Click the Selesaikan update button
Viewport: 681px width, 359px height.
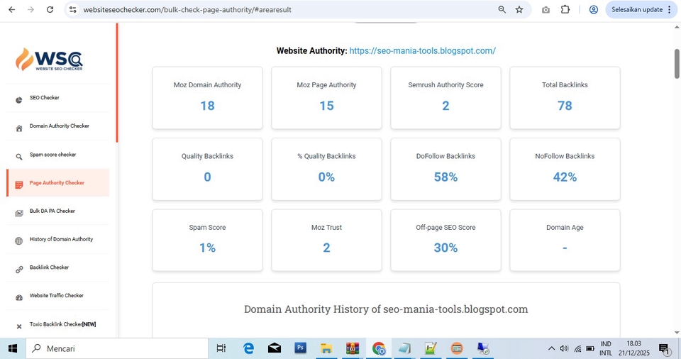(x=640, y=10)
